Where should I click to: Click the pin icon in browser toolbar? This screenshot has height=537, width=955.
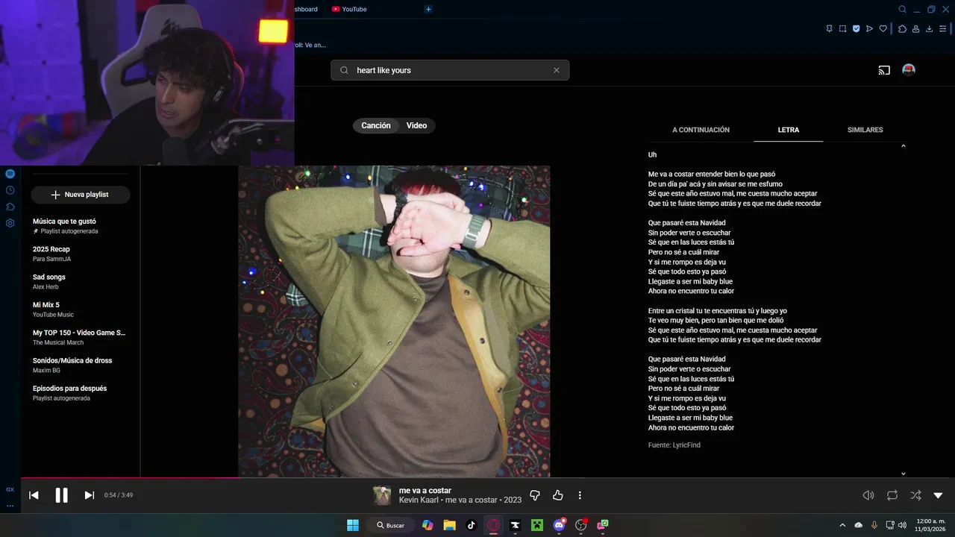click(829, 29)
